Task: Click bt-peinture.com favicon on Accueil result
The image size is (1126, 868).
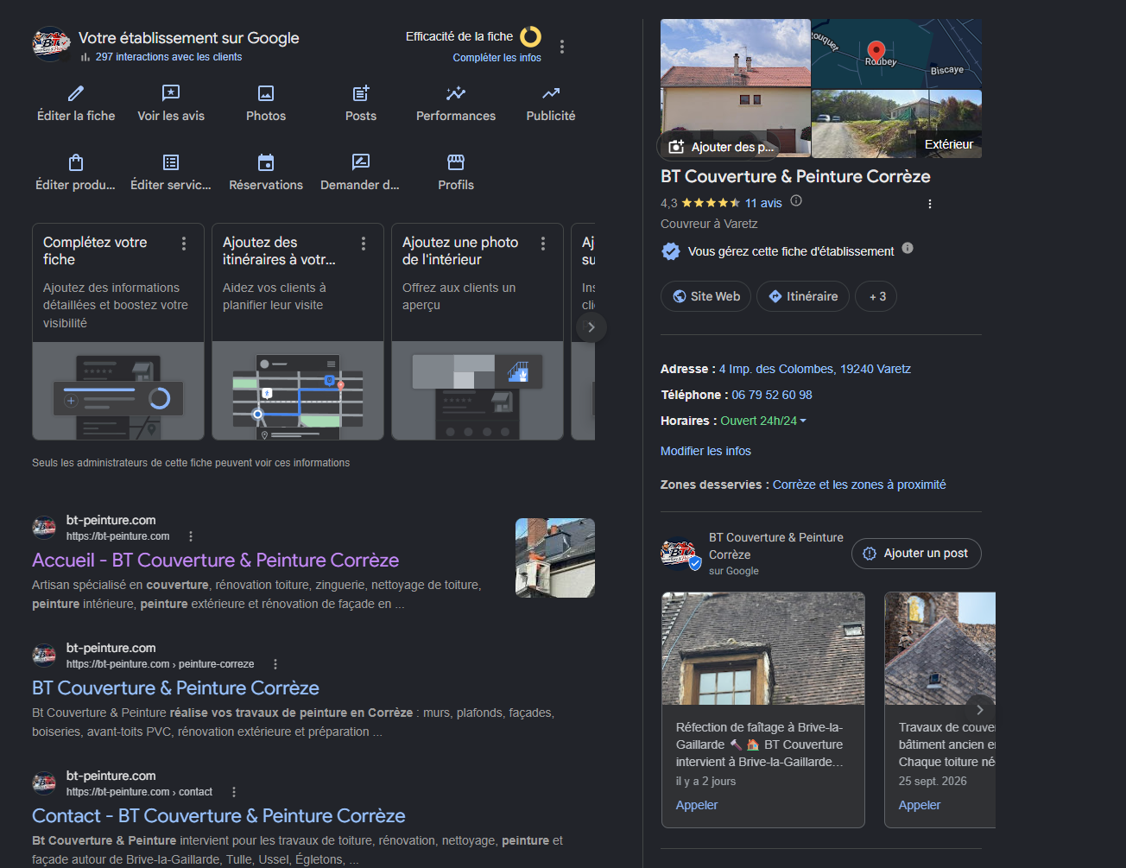Action: pyautogui.click(x=44, y=528)
